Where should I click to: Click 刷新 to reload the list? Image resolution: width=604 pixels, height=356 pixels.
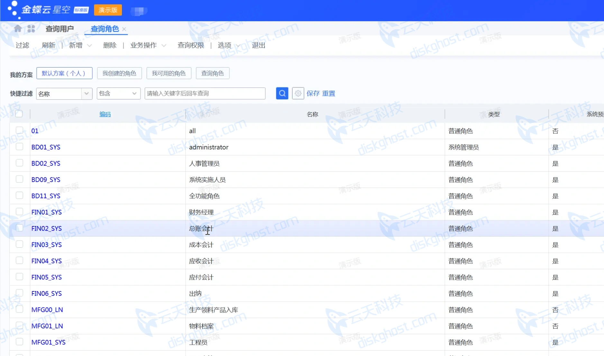coord(49,45)
